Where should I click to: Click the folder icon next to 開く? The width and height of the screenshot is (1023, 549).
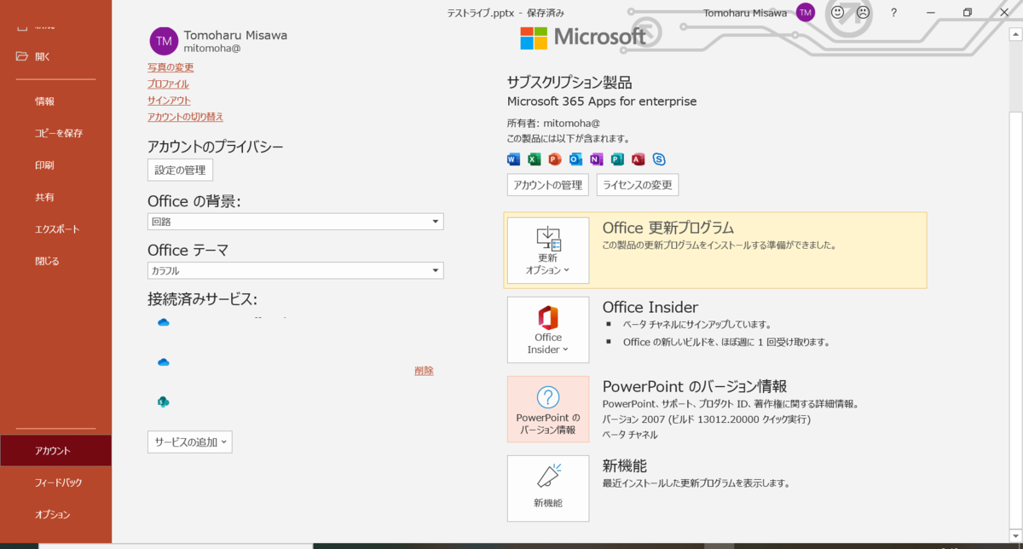[22, 56]
